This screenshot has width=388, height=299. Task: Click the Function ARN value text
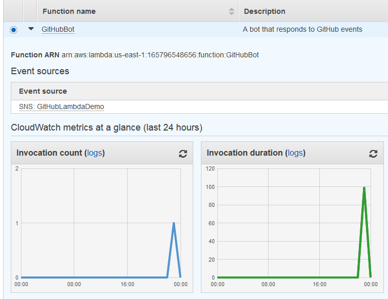pyautogui.click(x=160, y=55)
